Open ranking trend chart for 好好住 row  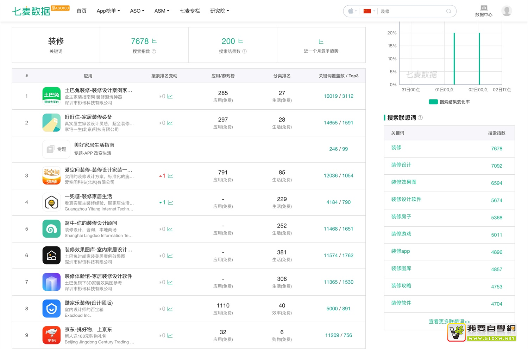click(170, 123)
